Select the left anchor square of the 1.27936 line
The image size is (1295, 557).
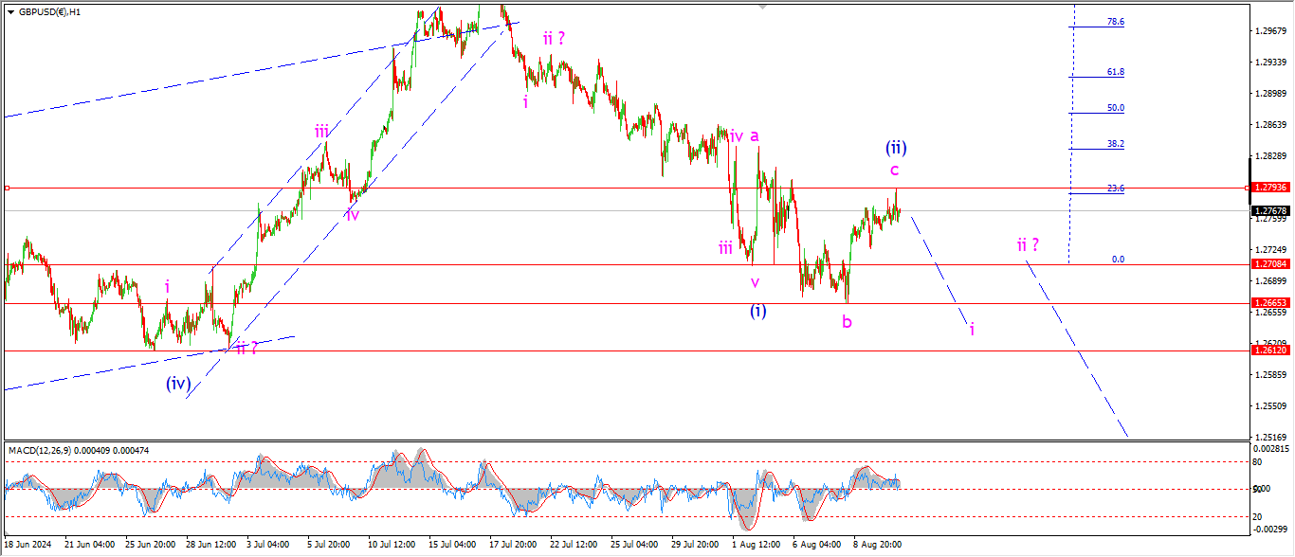pyautogui.click(x=7, y=188)
